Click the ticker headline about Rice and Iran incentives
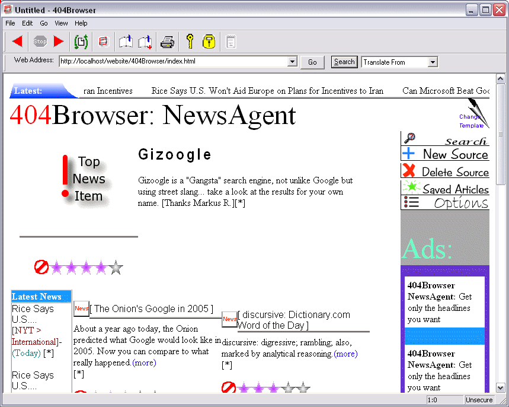Screen dimensions: 509x407 [x=267, y=91]
